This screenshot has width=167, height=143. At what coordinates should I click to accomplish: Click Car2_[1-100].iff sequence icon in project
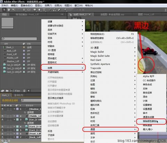coord(5,72)
